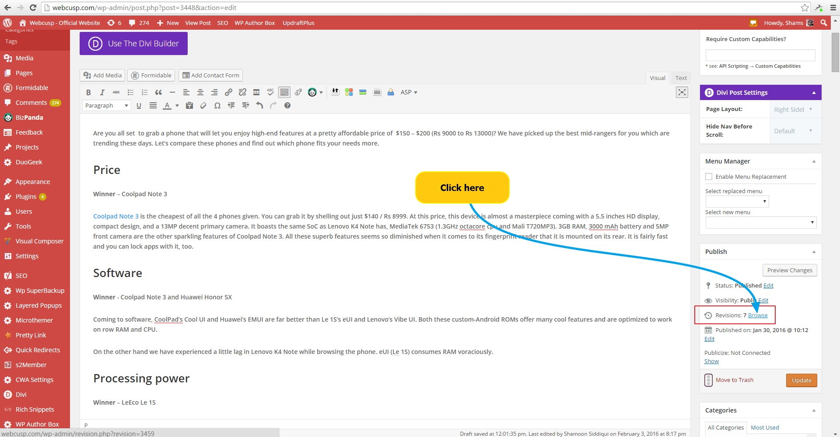
Task: Open Select replaced menu dropdown
Action: tap(737, 201)
